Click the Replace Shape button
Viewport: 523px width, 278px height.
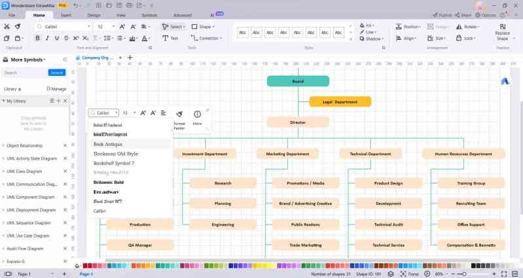(x=503, y=32)
